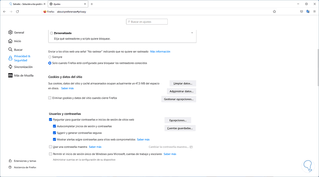Click the Limpiar datos button
The width and height of the screenshot is (319, 177).
tap(183, 83)
